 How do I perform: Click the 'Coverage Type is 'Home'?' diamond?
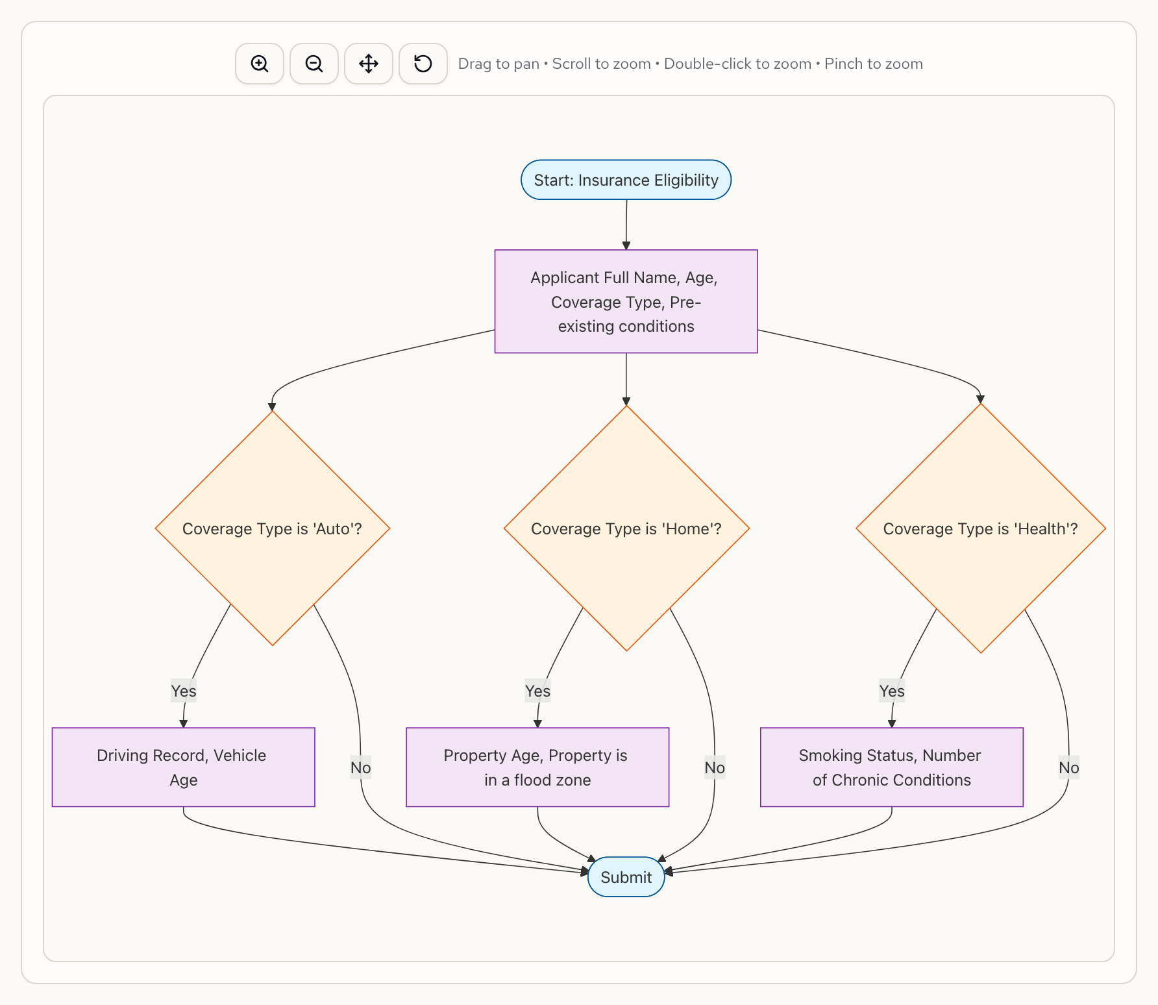tap(626, 528)
